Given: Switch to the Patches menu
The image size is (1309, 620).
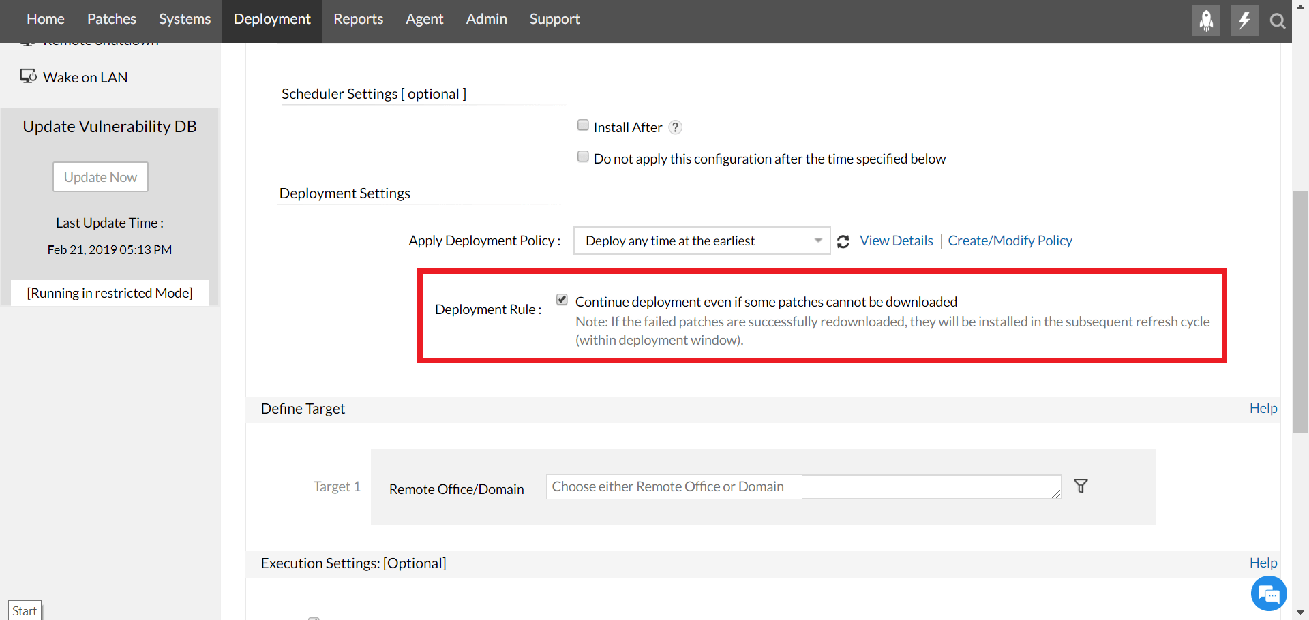Looking at the screenshot, I should pyautogui.click(x=111, y=19).
